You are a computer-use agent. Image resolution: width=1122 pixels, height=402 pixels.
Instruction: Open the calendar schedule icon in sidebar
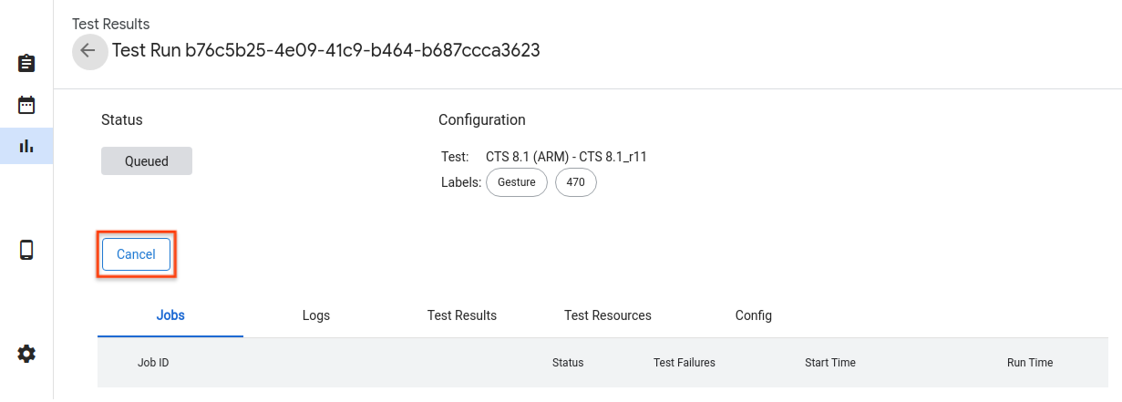[x=26, y=105]
